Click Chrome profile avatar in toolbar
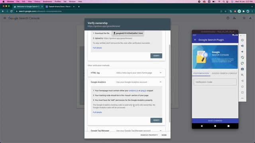255x143 pixels. coord(248,12)
